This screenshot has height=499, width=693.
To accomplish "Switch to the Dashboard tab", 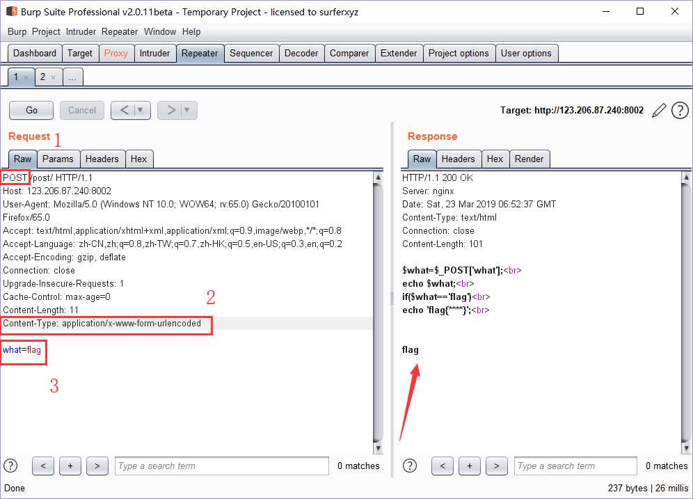I will pyautogui.click(x=35, y=53).
